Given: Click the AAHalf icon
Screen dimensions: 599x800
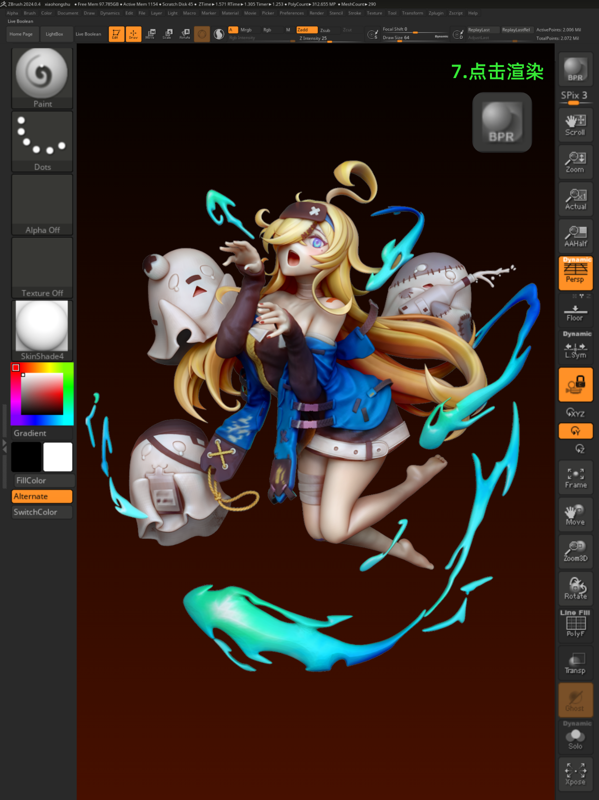Looking at the screenshot, I should 575,237.
